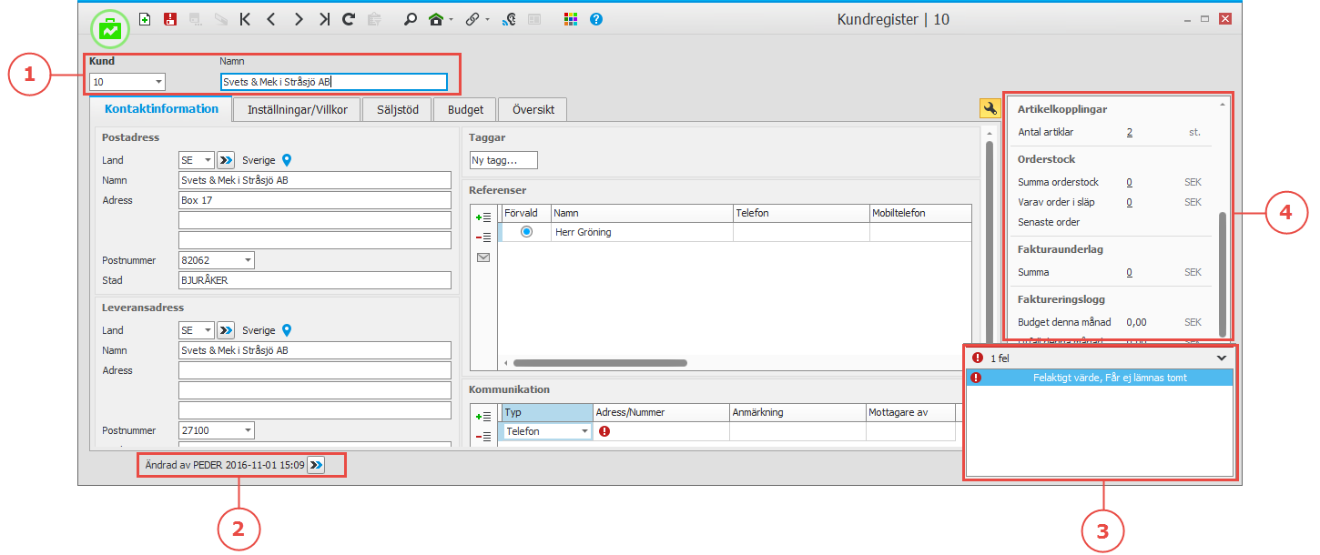Select the 'Felaktigt värde' error message

1109,378
